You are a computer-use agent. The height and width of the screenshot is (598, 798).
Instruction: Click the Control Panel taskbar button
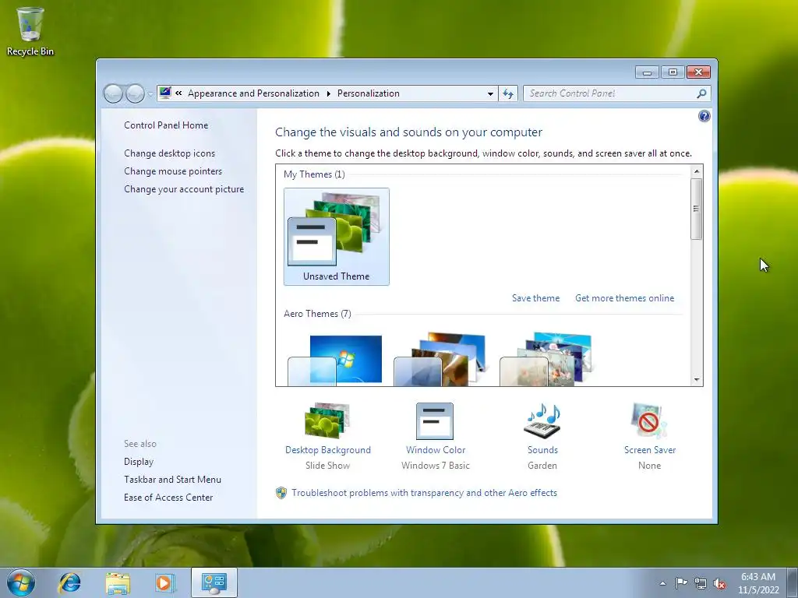(214, 582)
